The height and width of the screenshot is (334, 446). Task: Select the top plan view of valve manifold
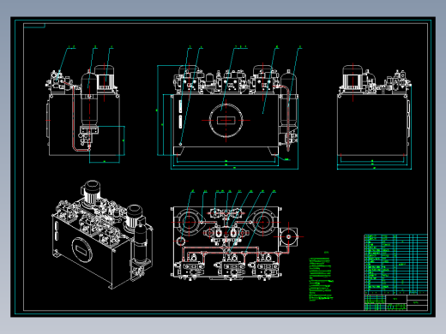click(234, 242)
